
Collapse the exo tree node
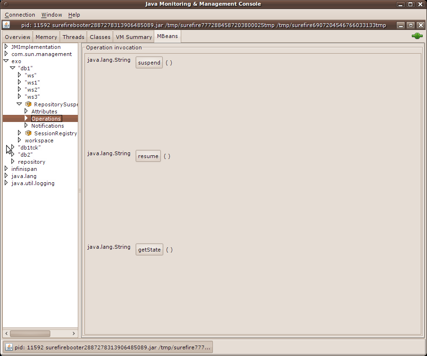coord(6,61)
